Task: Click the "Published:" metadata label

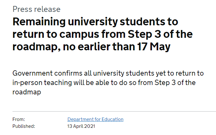Action: click(24, 126)
